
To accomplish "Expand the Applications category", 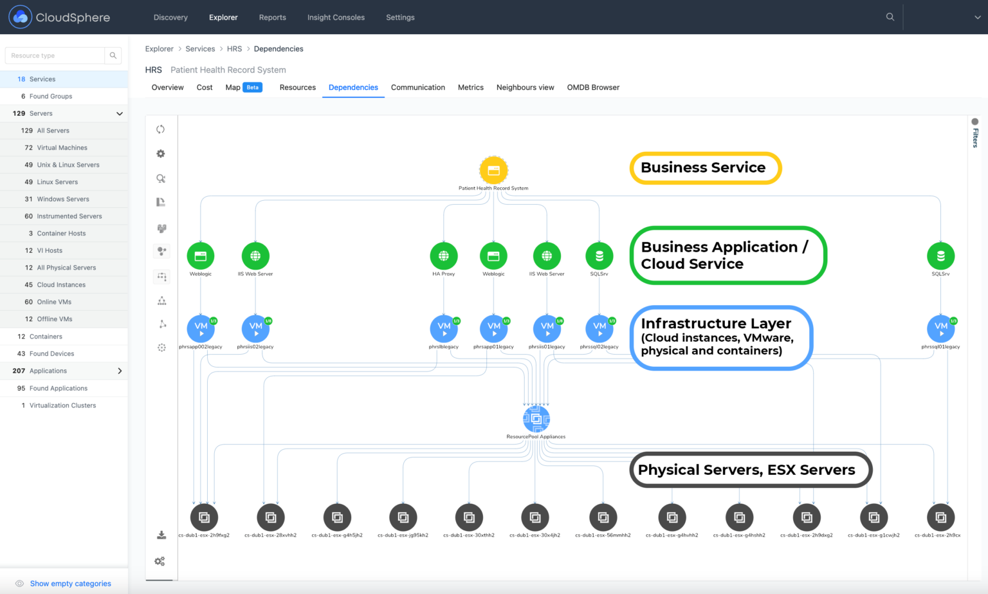I will 119,371.
